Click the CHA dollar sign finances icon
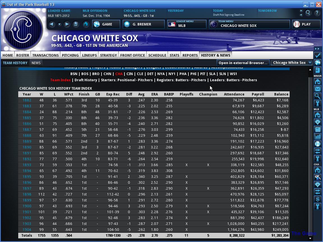This screenshot has height=242, width=323. point(317,199)
